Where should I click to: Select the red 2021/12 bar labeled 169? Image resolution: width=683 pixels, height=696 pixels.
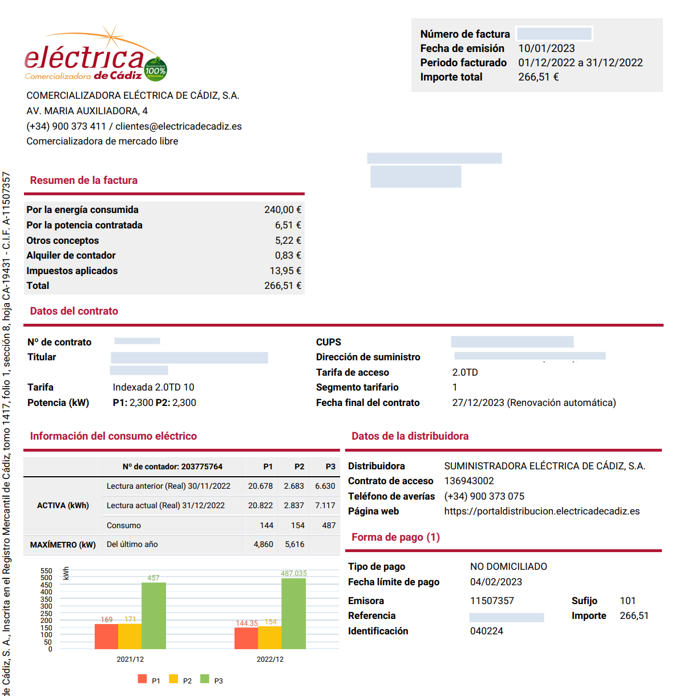click(106, 637)
